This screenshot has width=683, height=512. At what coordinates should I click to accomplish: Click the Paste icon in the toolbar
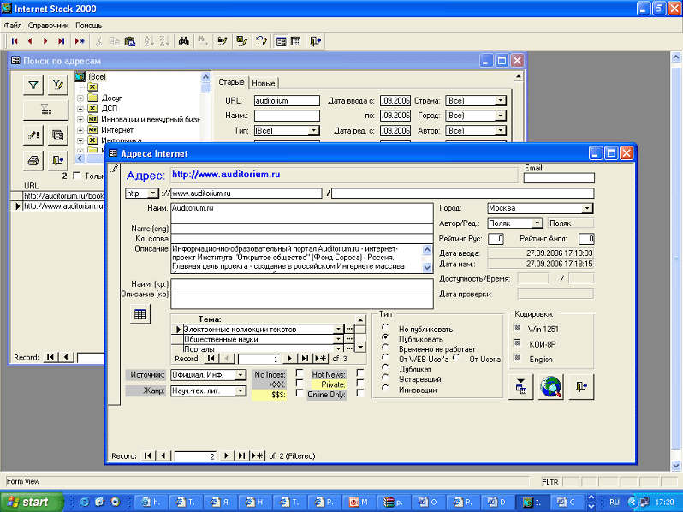[x=129, y=40]
